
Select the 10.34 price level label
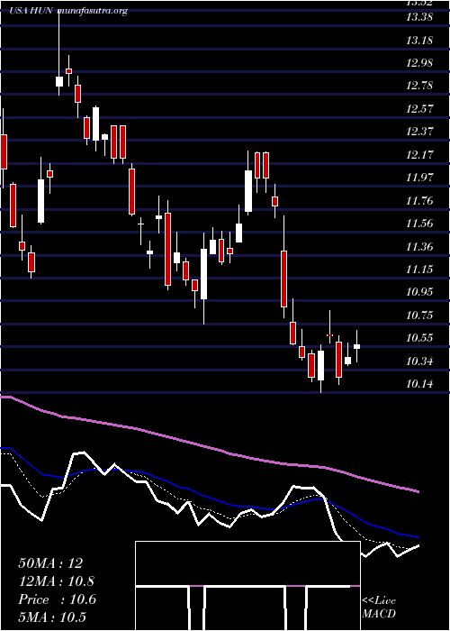pyautogui.click(x=419, y=361)
